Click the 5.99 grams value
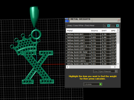134x100 pixels. coord(93,49)
